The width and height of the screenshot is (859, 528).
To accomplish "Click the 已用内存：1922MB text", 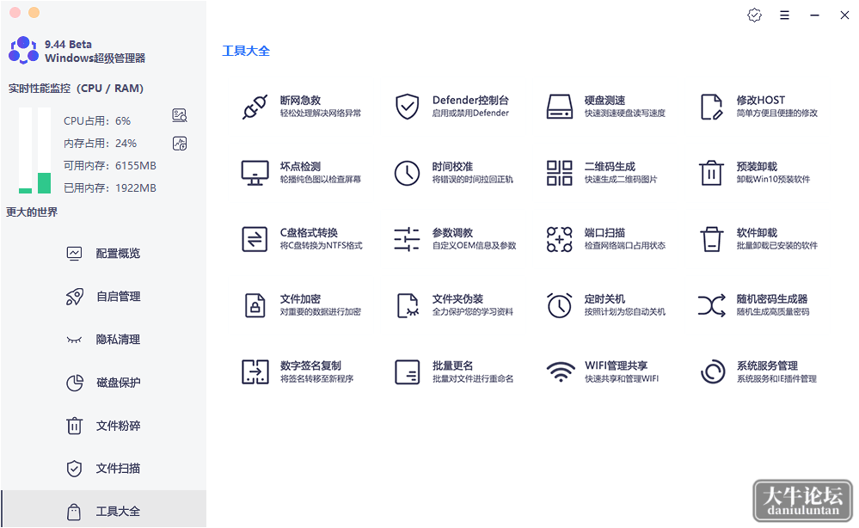I will [110, 187].
